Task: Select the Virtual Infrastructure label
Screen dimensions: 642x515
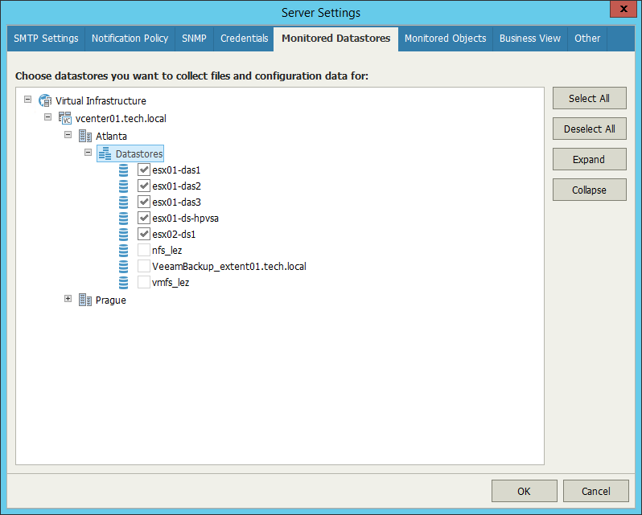Action: tap(101, 101)
